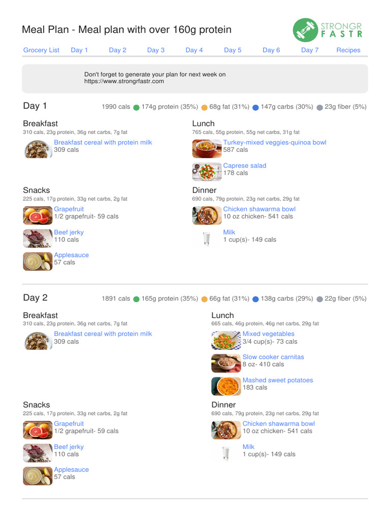
Task: Click the blue carbs dot for Day 2
Action: 255,300
